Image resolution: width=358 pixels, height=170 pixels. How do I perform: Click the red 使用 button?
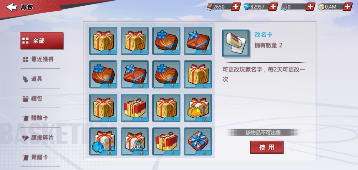(x=267, y=147)
